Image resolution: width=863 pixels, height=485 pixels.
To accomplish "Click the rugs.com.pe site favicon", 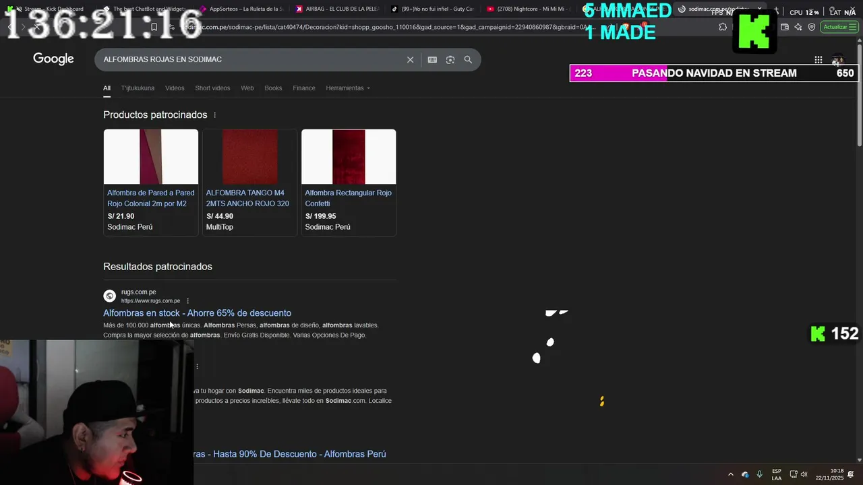I will 109,296.
